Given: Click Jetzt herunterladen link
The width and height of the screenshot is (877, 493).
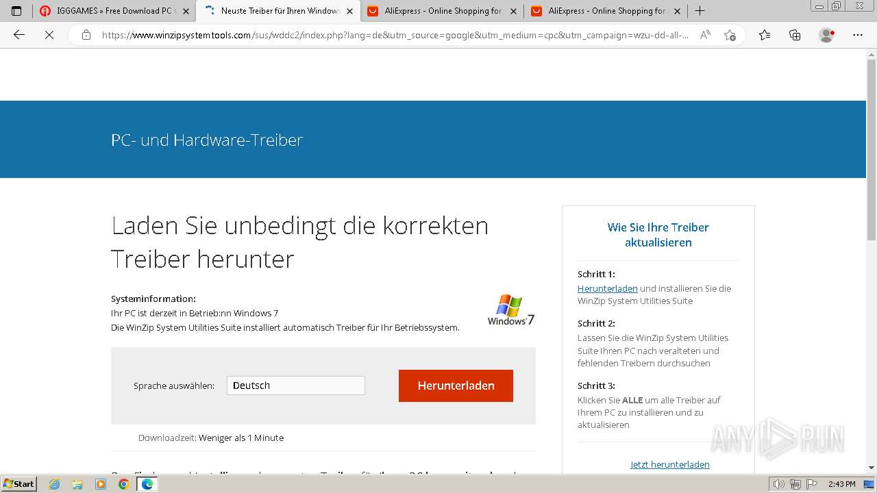Looking at the screenshot, I should [669, 464].
